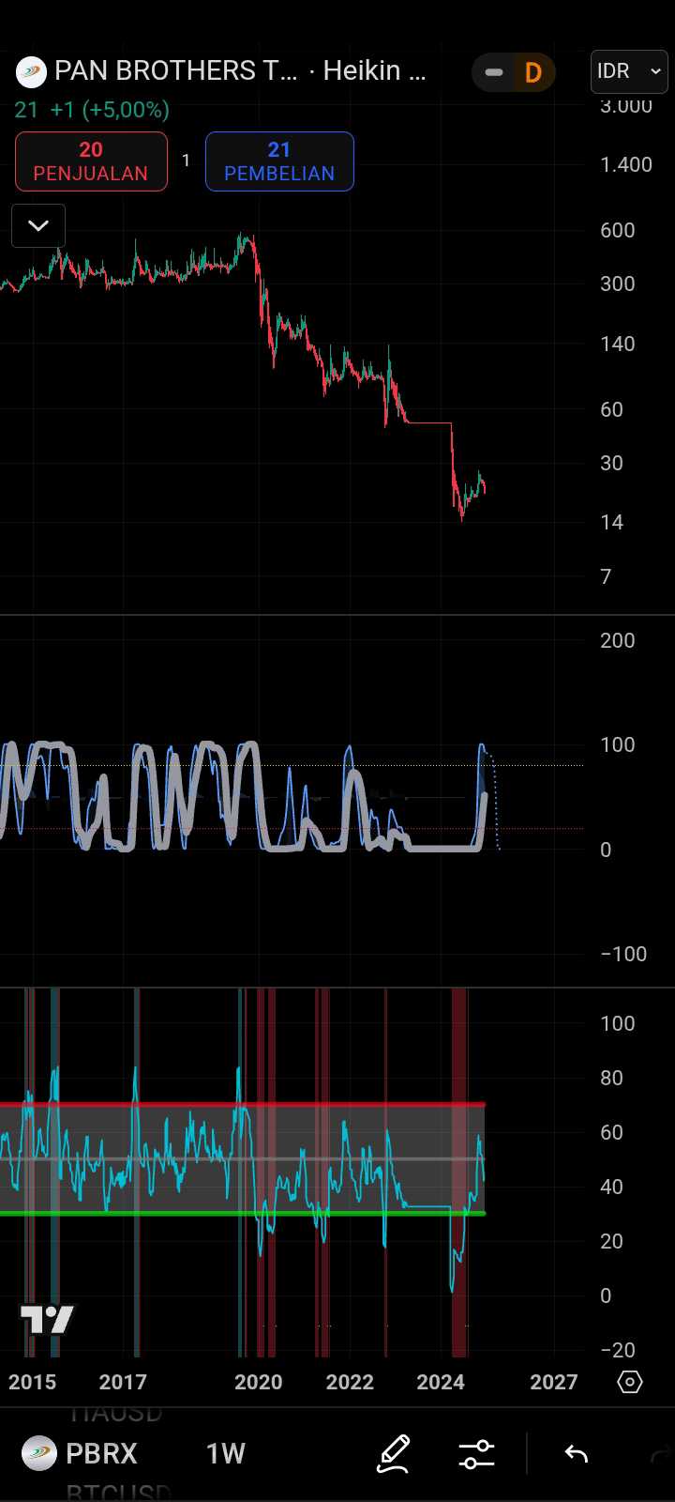This screenshot has width=675, height=1502.
Task: Expand the collapsed indicator legend chevron
Action: [38, 225]
